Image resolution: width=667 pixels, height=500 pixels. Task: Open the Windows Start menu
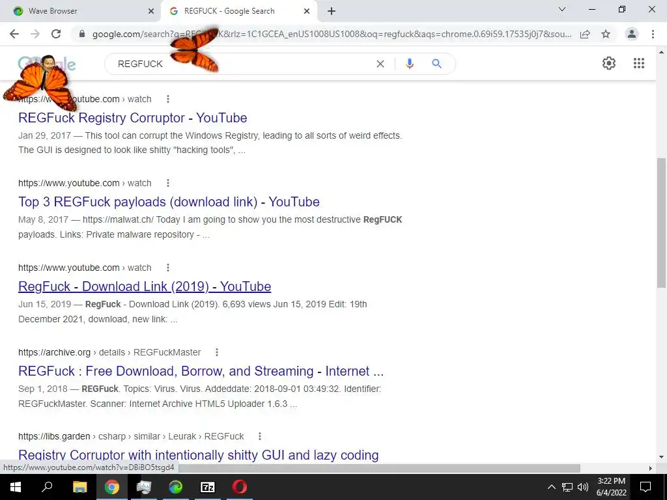[x=16, y=487]
